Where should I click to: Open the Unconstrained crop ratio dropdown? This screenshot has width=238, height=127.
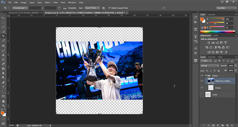point(20,8)
